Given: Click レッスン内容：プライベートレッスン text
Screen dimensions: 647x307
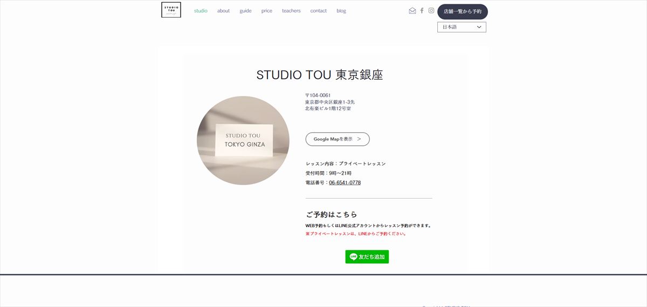Looking at the screenshot, I should click(346, 163).
